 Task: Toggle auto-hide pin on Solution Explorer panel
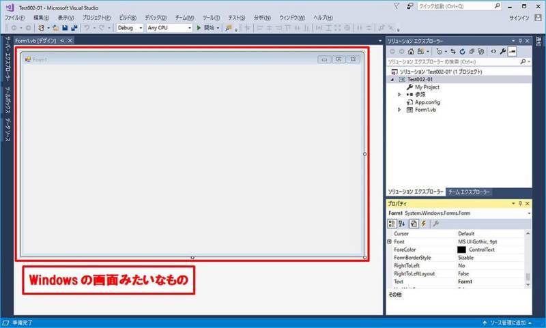point(520,41)
